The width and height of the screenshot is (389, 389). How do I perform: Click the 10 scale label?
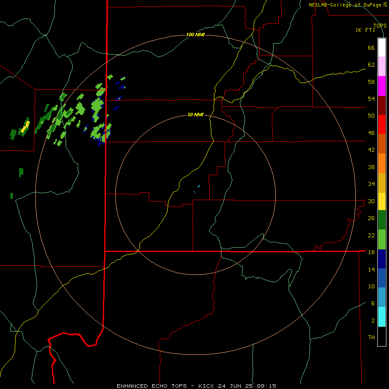[371, 287]
